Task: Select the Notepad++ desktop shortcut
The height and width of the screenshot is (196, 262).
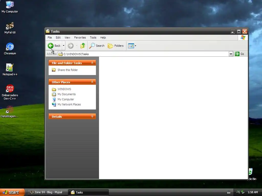Action: click(10, 70)
